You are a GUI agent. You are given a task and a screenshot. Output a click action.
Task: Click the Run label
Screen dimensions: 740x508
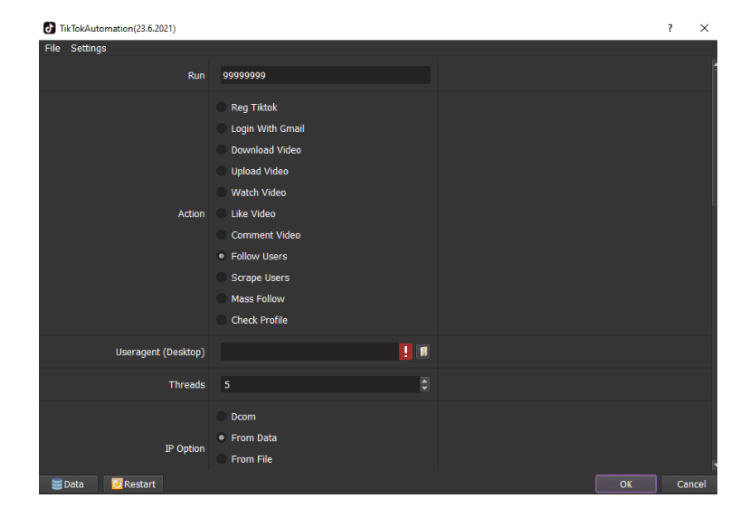pos(196,75)
